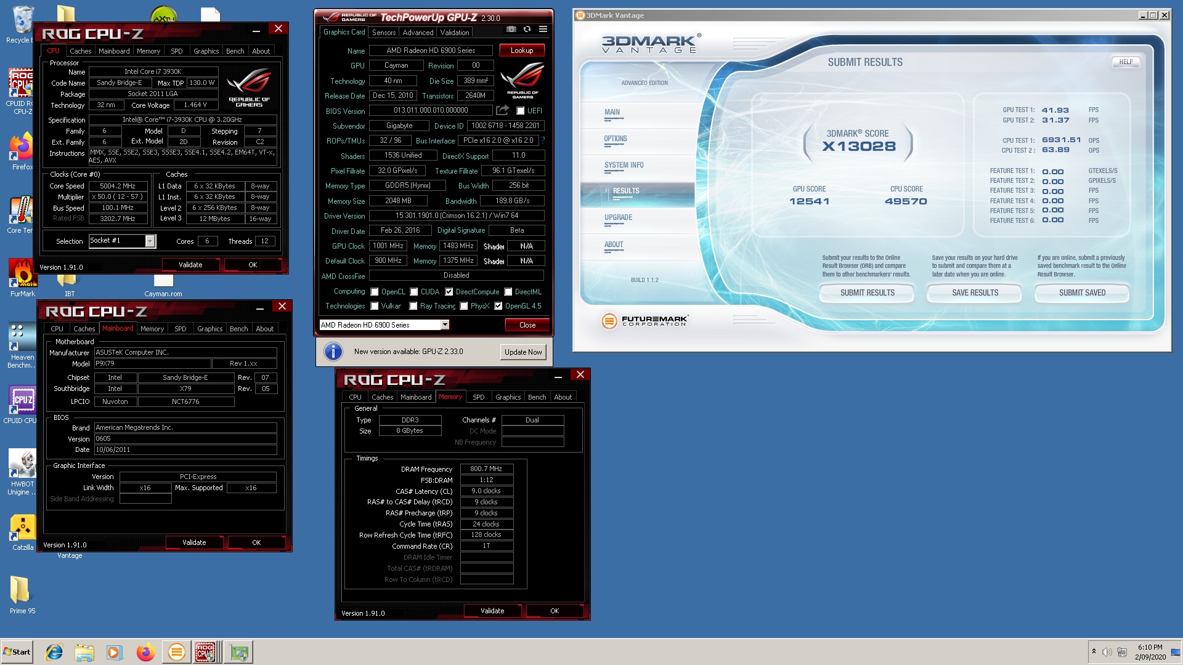Launch Catzilla from the desktop

click(22, 533)
